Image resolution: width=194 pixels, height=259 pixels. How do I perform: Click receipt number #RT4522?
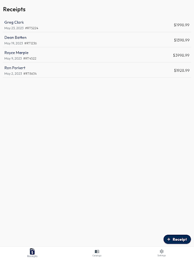tap(30, 59)
